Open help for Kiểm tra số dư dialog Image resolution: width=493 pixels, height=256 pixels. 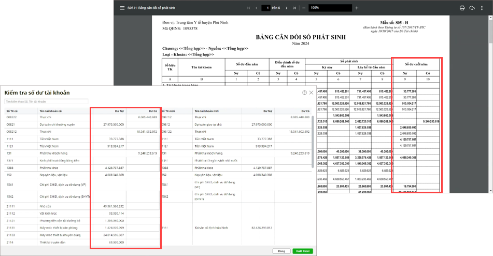point(304,92)
